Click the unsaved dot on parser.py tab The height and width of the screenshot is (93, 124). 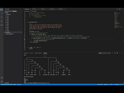click(x=30, y=9)
